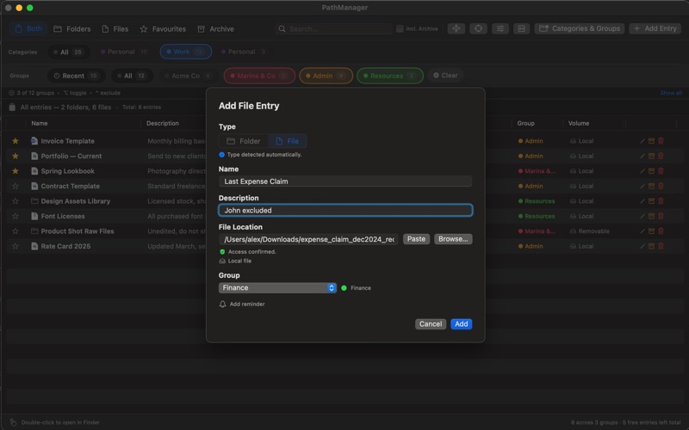Open the Favourites tab
This screenshot has height=430, width=689.
pos(163,29)
